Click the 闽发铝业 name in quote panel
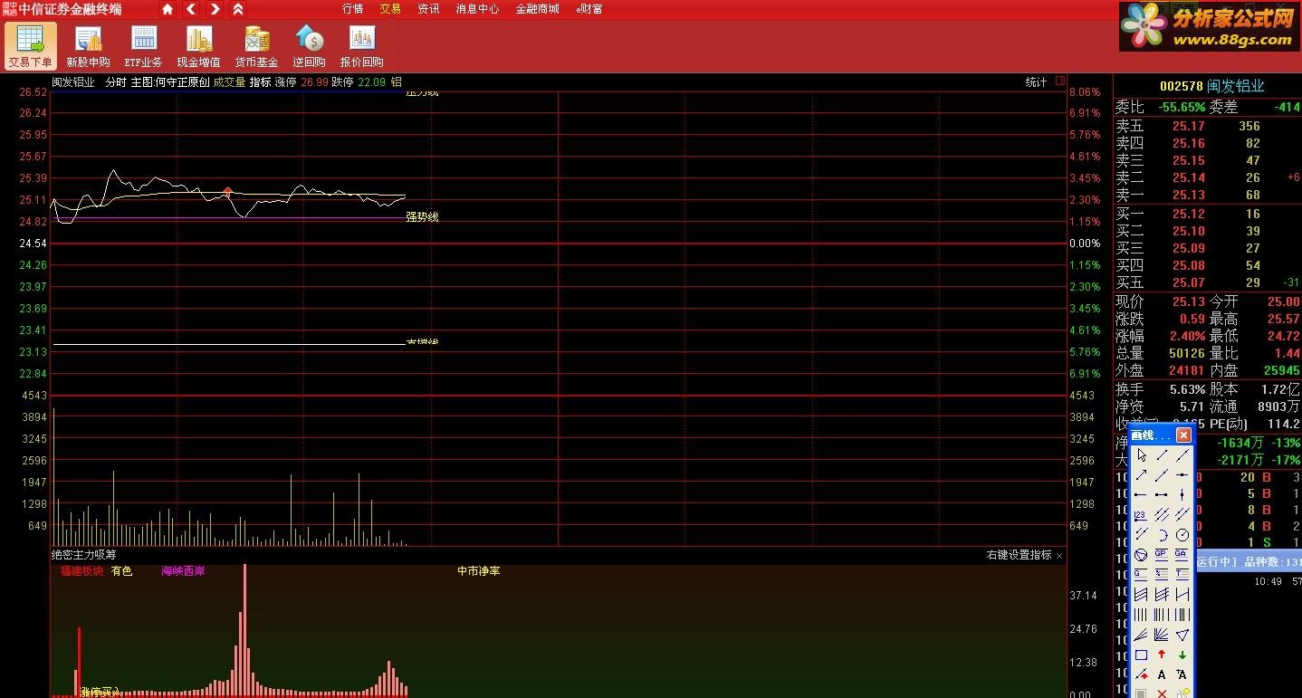The image size is (1302, 698). click(1236, 86)
